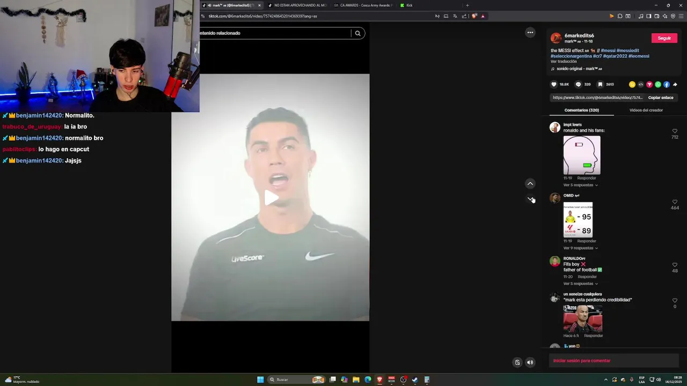687x386 pixels.
Task: Mute the video with the speaker icon
Action: click(530, 362)
